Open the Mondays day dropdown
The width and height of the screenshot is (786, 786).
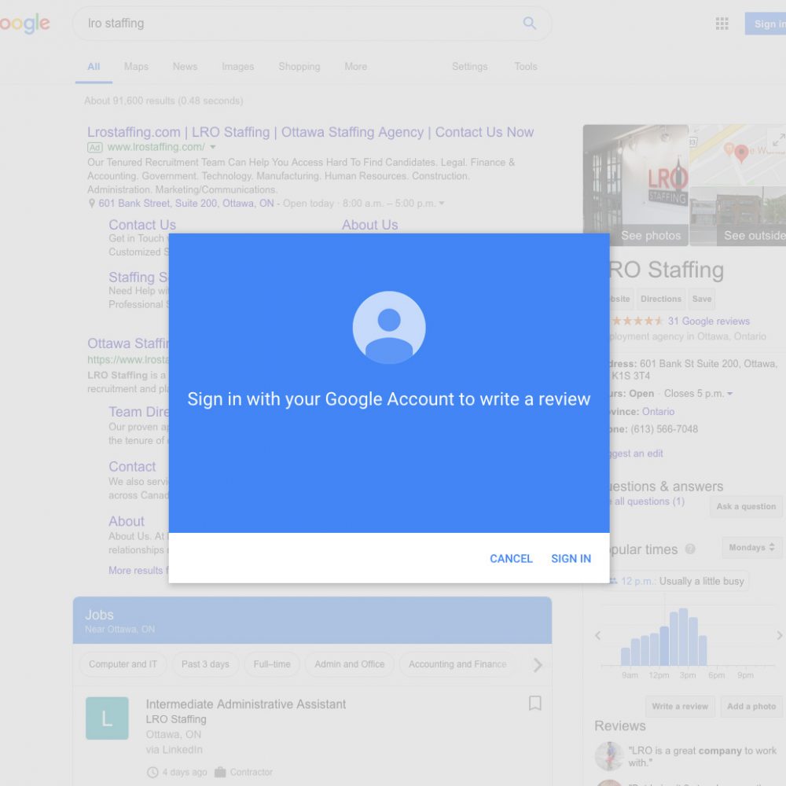(x=751, y=548)
